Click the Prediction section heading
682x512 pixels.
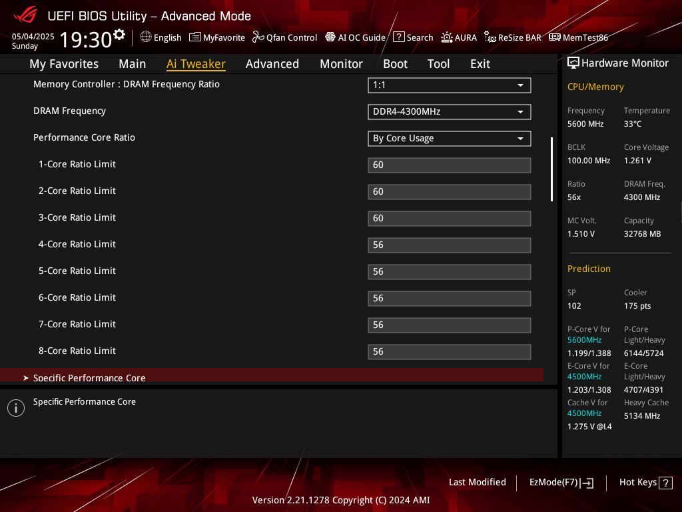pyautogui.click(x=589, y=269)
